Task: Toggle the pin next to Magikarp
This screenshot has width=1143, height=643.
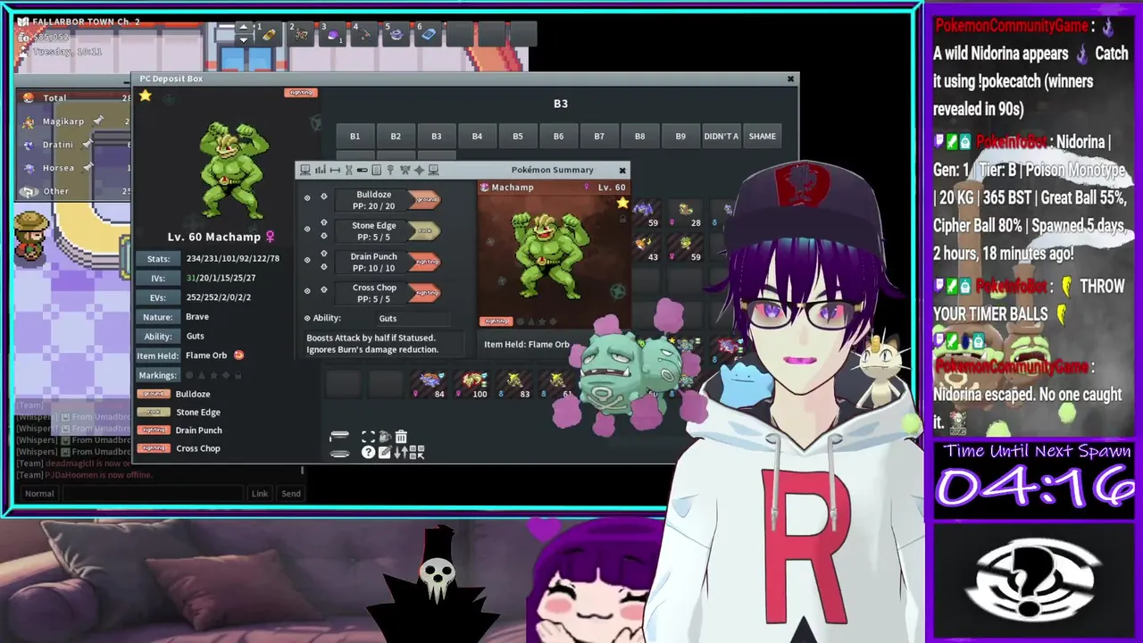Action: coord(100,121)
